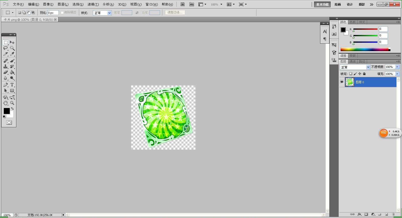Expand the 不透明度 opacity slider arrow
Viewport: 402px width, 218px height.
coord(397,67)
